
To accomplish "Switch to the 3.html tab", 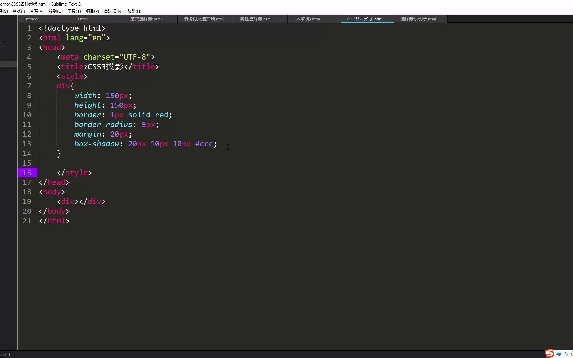I will click(97, 19).
